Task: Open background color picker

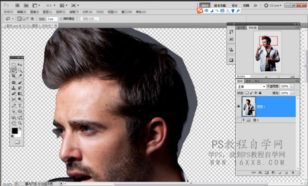Action: (19, 135)
